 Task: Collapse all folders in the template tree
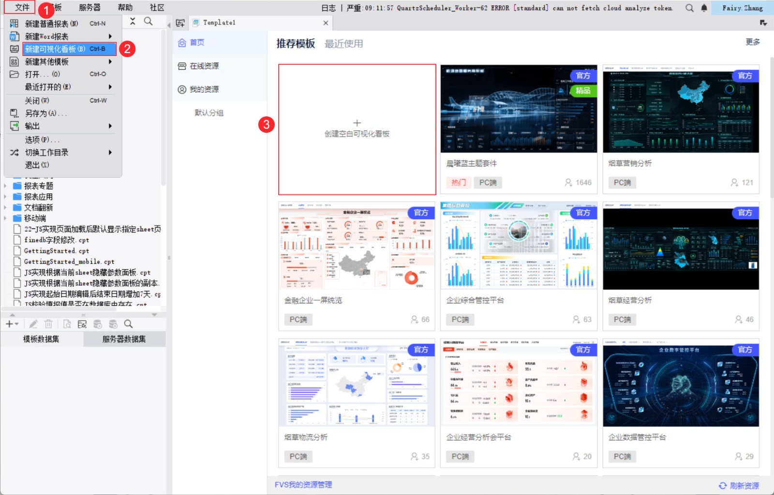pos(133,21)
